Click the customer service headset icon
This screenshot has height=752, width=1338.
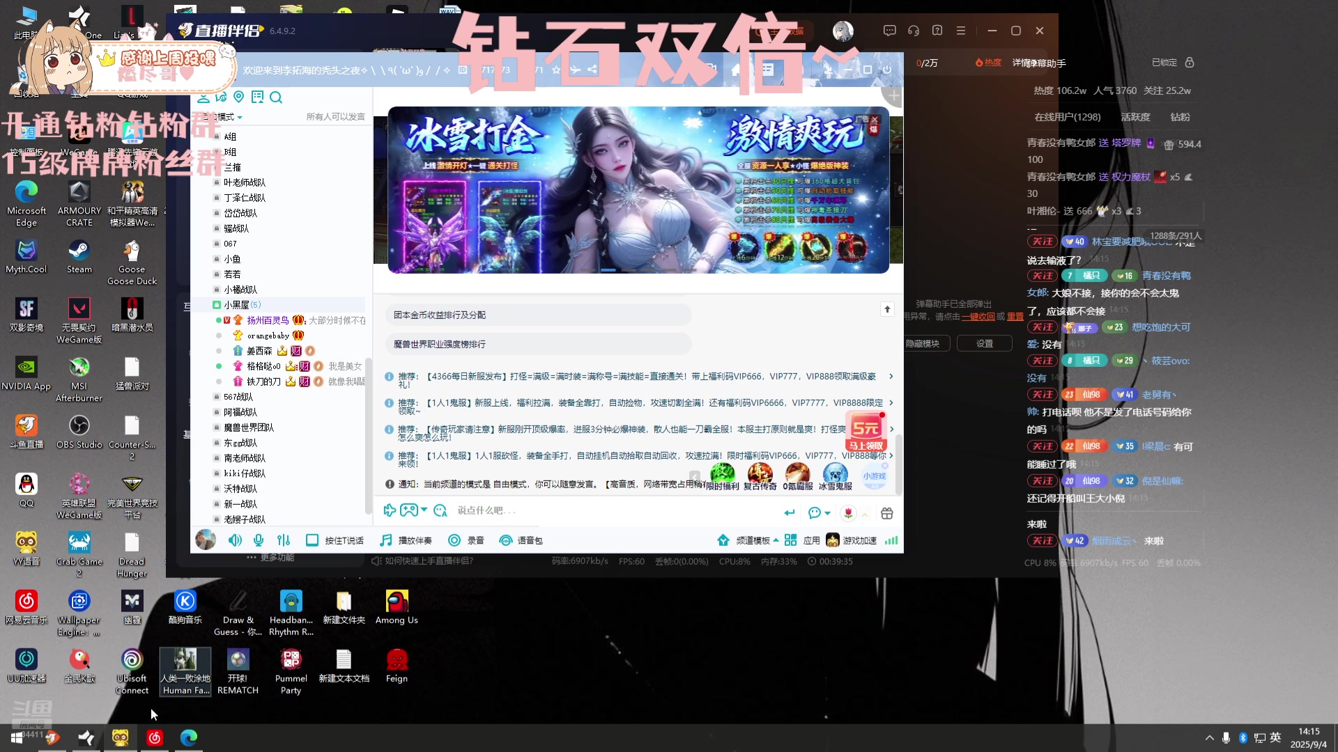pyautogui.click(x=914, y=31)
